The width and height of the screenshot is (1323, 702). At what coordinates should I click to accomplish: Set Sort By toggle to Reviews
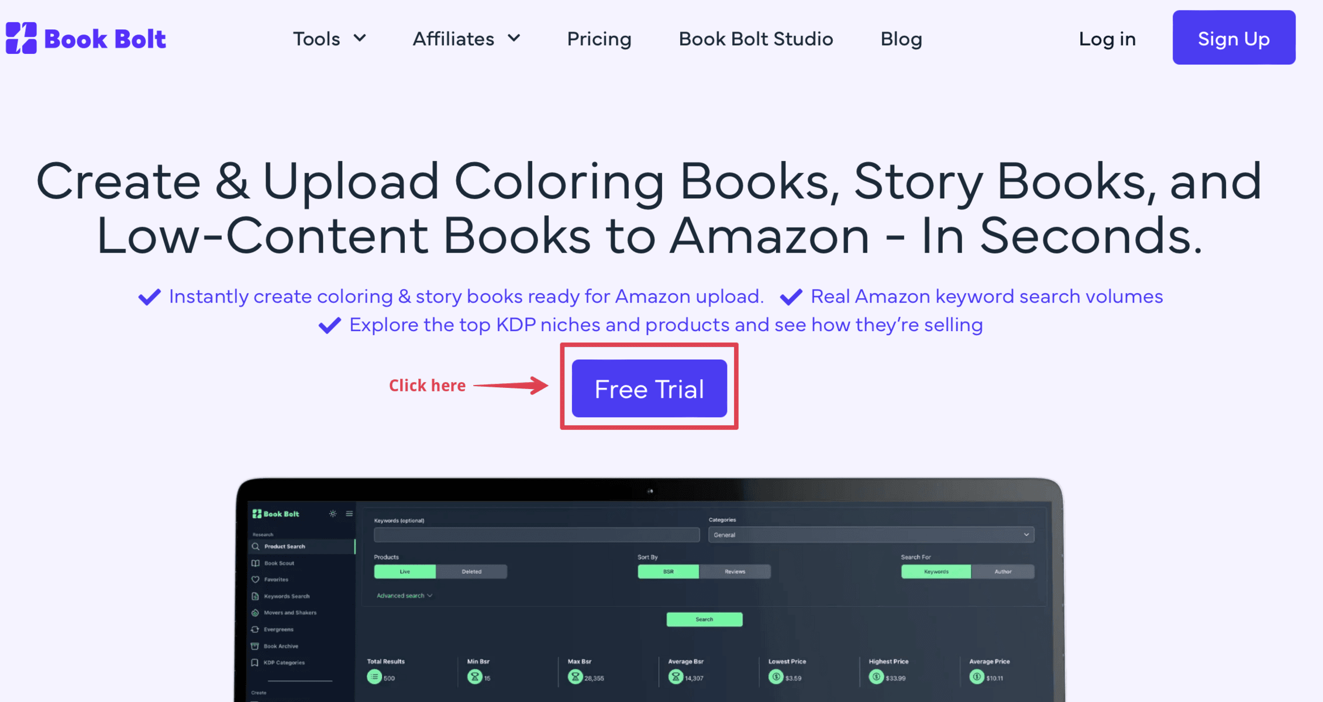(x=735, y=572)
